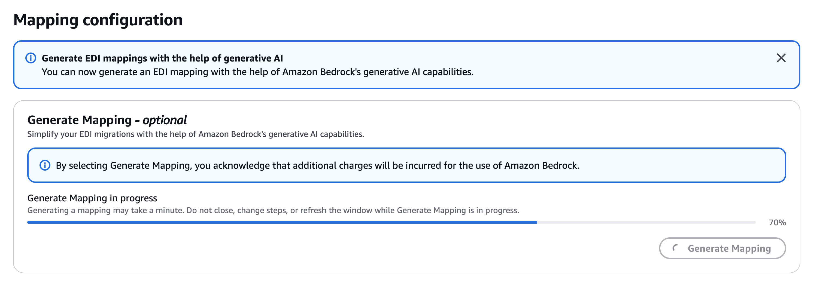Click the "Generate Mapping in progress" status label
820x283 pixels.
point(92,198)
